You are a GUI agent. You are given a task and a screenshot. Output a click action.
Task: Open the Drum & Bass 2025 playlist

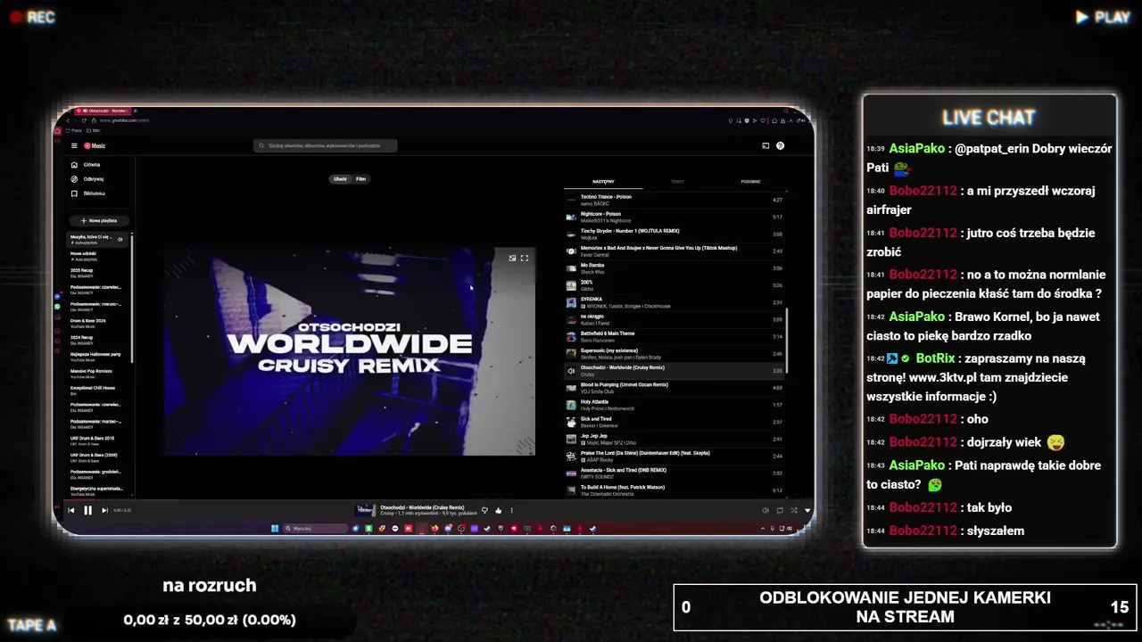coord(97,324)
